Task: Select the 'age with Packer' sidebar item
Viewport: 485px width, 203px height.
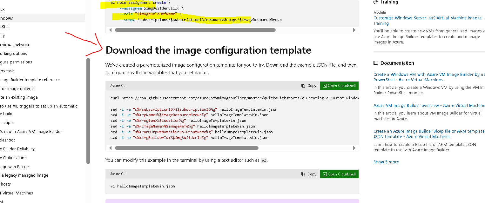Action: pos(15,167)
